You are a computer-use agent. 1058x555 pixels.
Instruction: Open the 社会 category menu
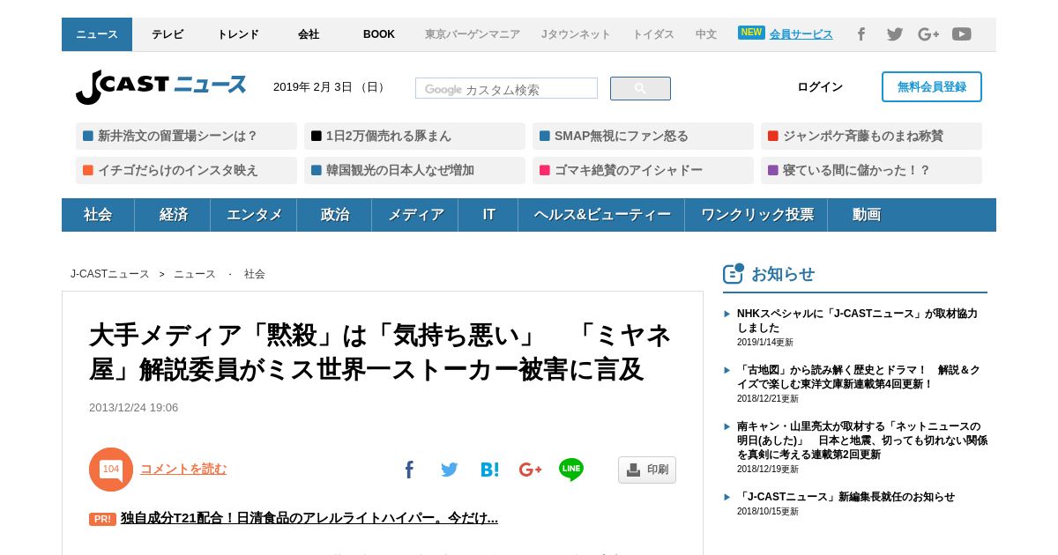click(98, 215)
